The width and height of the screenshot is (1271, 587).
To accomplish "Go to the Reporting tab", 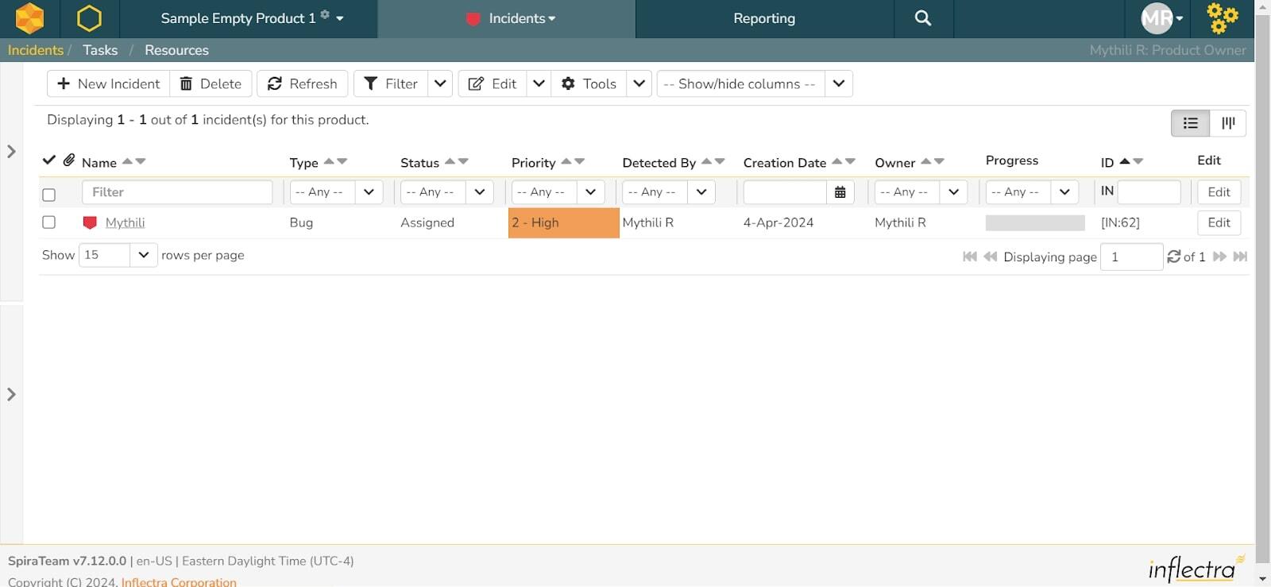I will tap(764, 18).
